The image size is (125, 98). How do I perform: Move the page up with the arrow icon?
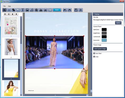coord(13,14)
